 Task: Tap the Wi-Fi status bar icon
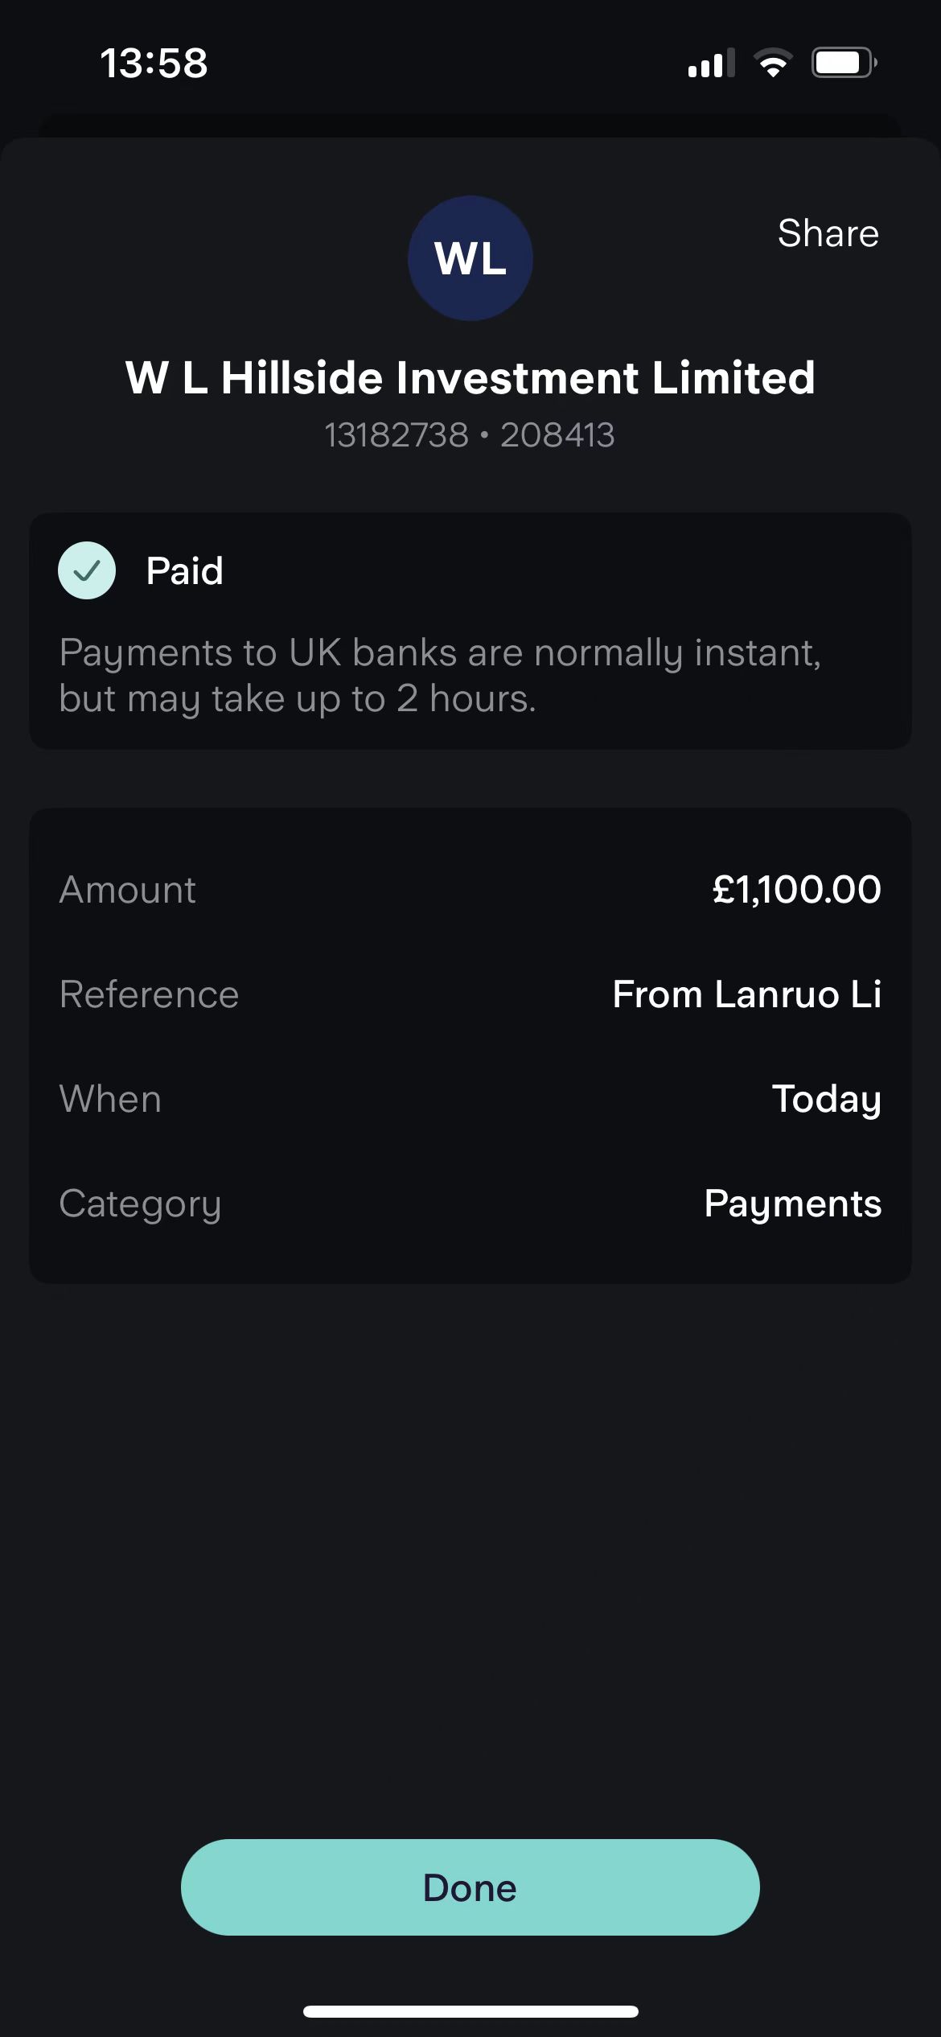point(773,63)
